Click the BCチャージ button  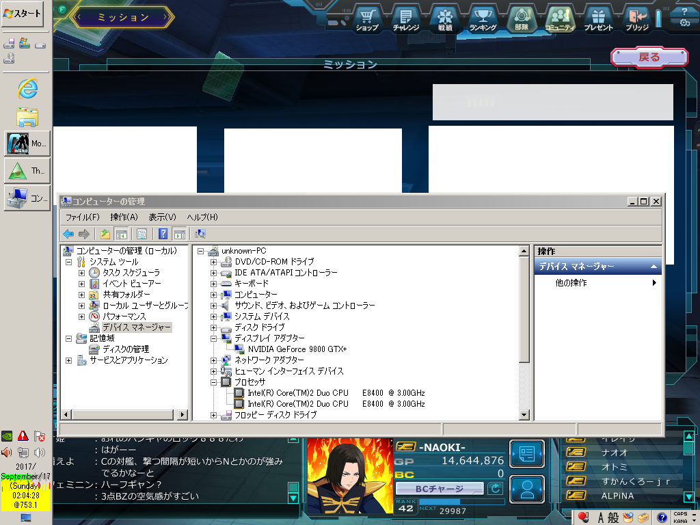coord(440,489)
